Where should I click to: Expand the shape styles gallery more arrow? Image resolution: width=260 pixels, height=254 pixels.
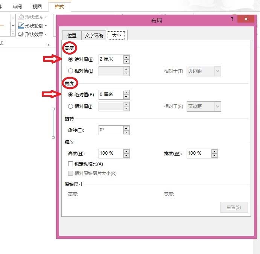(x=13, y=33)
